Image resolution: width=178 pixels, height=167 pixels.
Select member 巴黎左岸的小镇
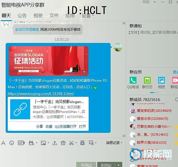pyautogui.click(x=151, y=127)
